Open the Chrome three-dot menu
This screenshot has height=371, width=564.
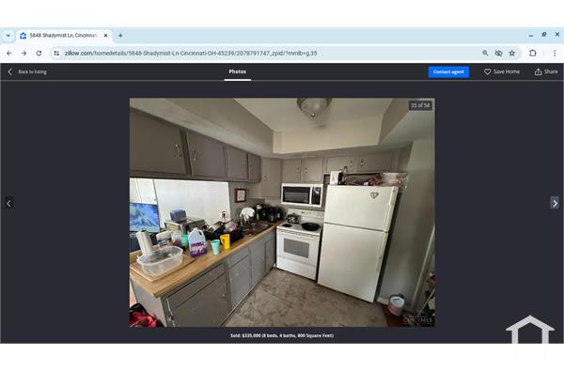click(x=555, y=54)
